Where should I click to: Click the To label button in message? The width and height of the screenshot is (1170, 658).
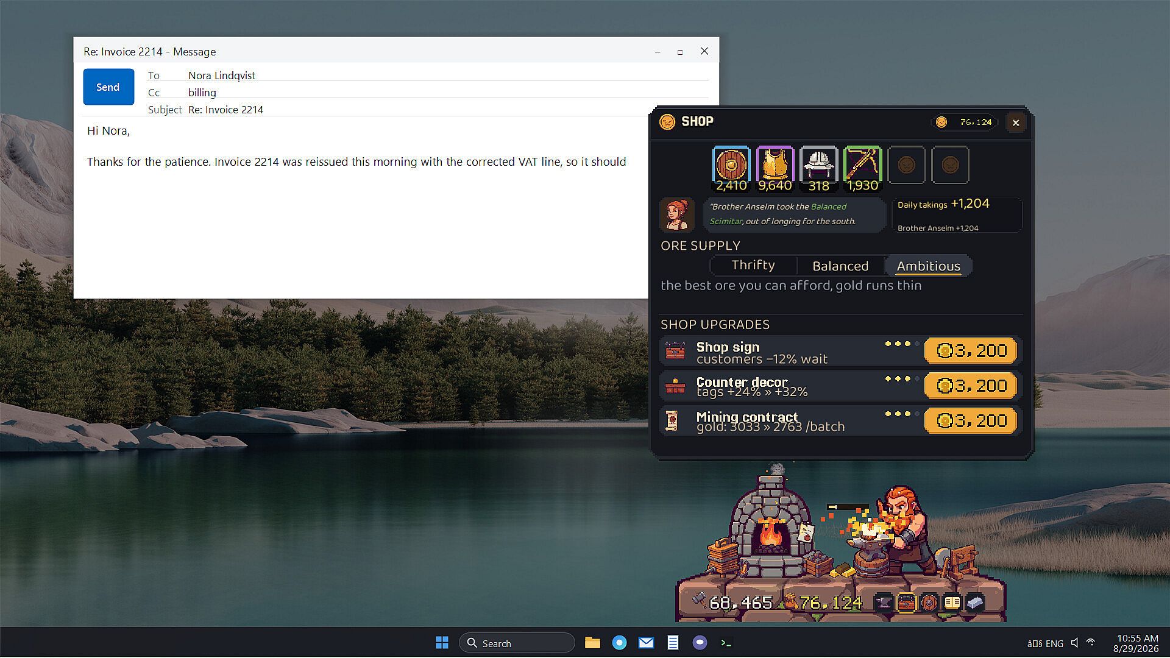click(154, 76)
